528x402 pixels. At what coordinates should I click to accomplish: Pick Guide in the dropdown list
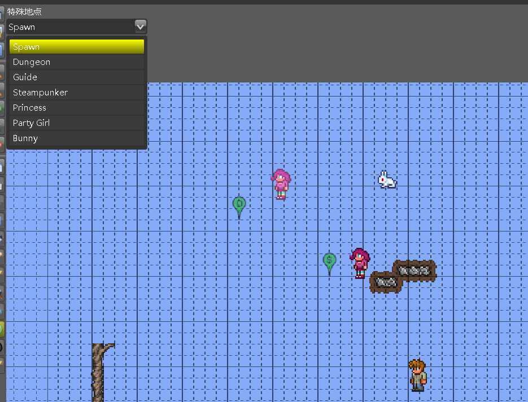(76, 77)
